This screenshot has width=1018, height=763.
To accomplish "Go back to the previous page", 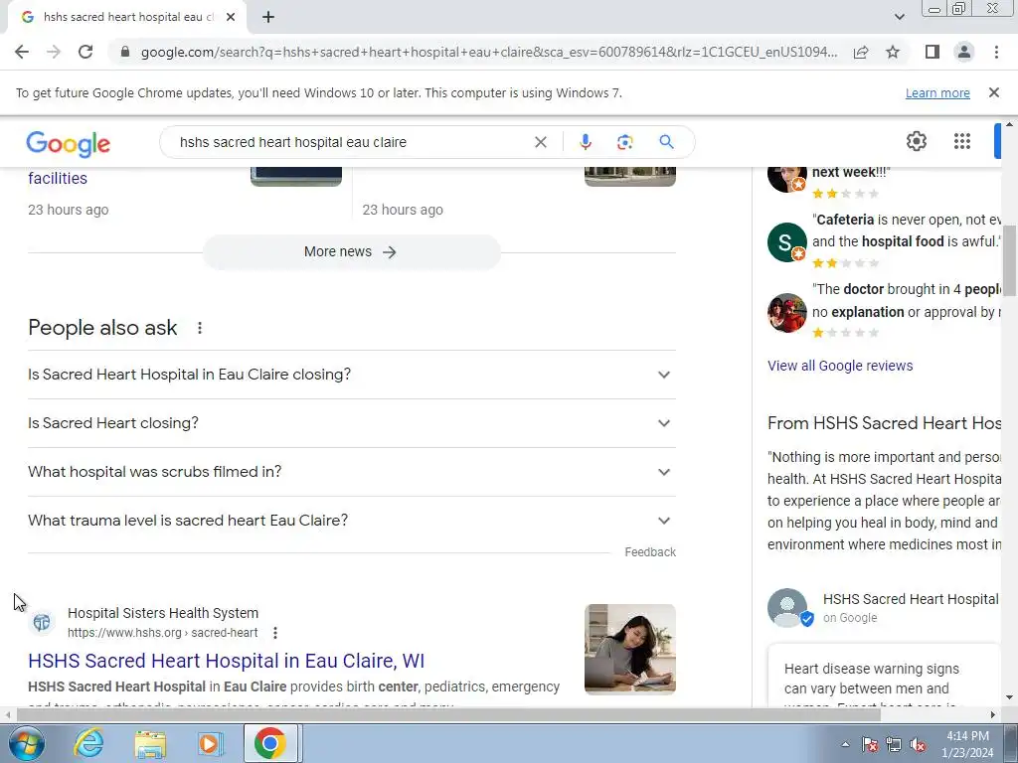I will click(x=22, y=52).
